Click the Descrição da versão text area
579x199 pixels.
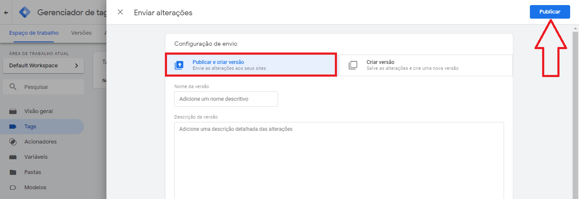pyautogui.click(x=339, y=161)
